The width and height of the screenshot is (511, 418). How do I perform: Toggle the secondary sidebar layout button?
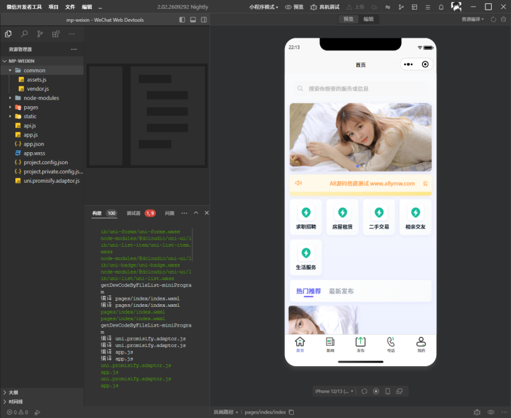click(x=204, y=20)
